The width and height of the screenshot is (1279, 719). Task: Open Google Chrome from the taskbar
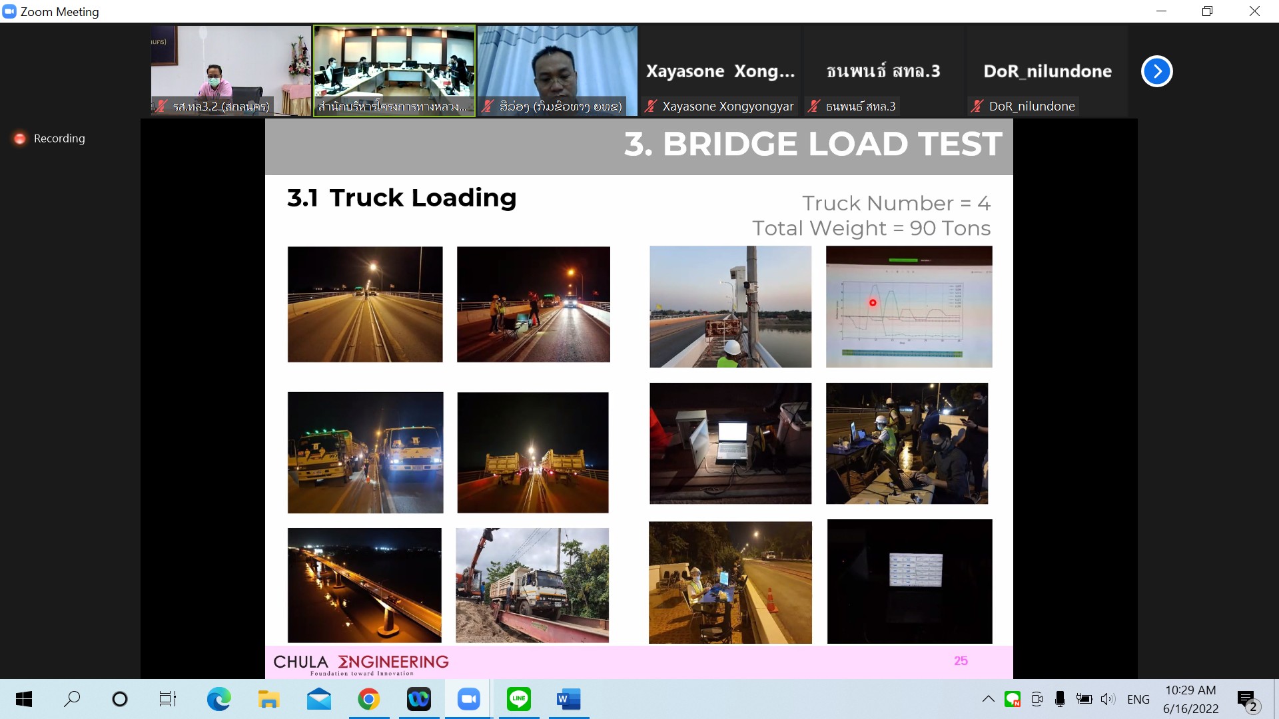368,699
